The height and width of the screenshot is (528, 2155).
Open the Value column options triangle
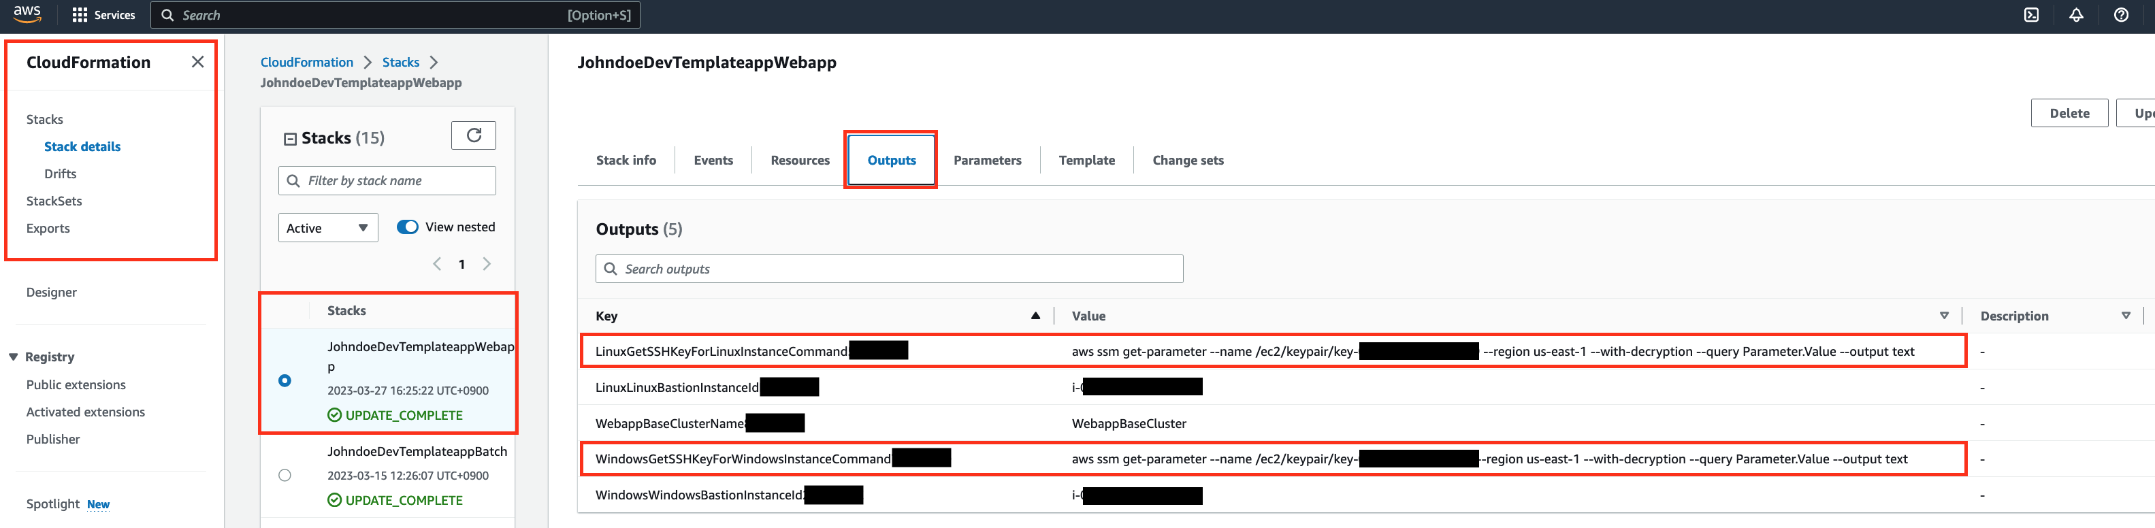coord(1944,316)
